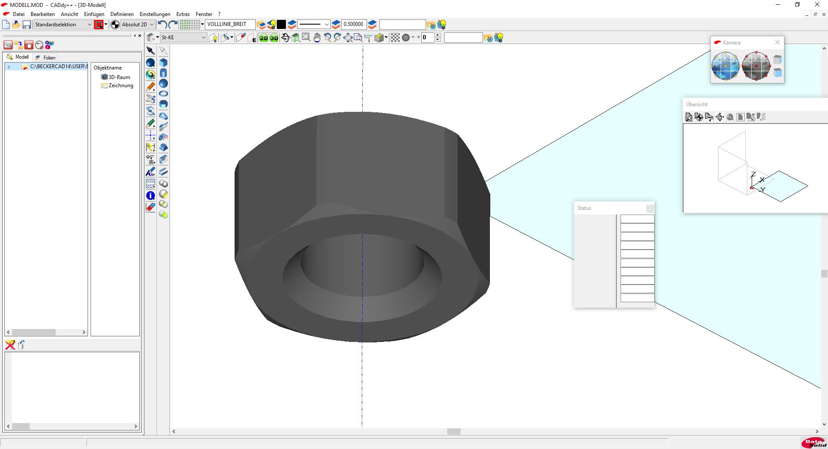Open the Extras menu
This screenshot has width=828, height=449.
[x=183, y=14]
